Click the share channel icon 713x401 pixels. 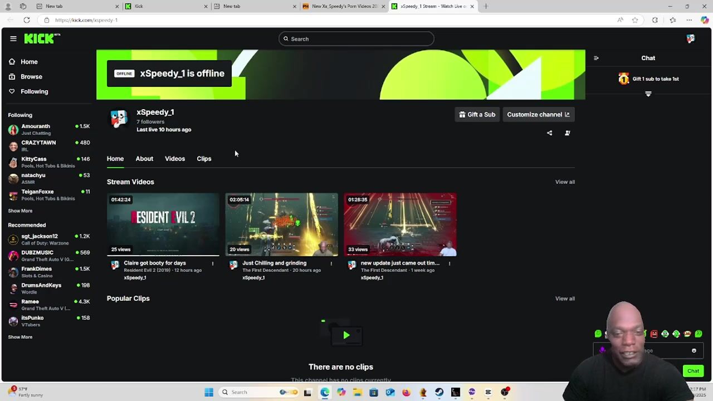(x=549, y=133)
